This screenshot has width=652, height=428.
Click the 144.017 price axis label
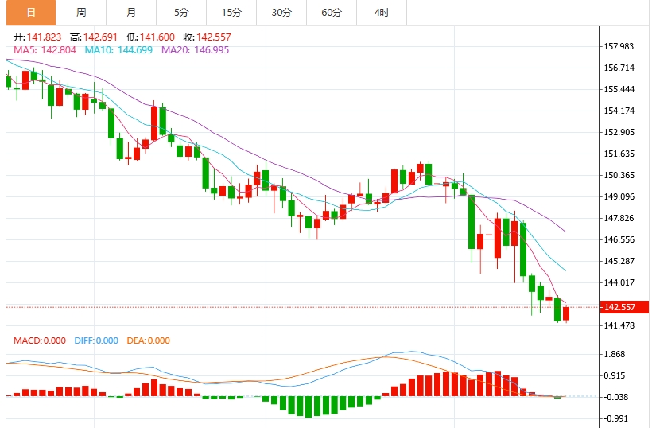pyautogui.click(x=619, y=282)
